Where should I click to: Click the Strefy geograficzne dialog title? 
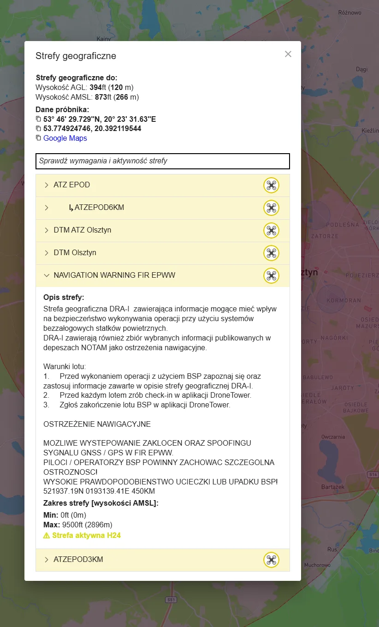click(x=76, y=56)
